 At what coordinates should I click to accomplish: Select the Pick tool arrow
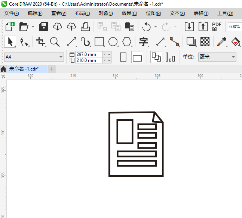point(10,42)
